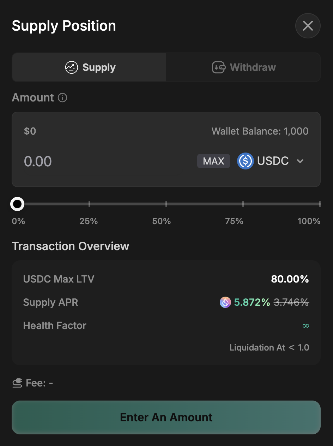
Task: Click the slider handle at 0%
Action: [17, 204]
